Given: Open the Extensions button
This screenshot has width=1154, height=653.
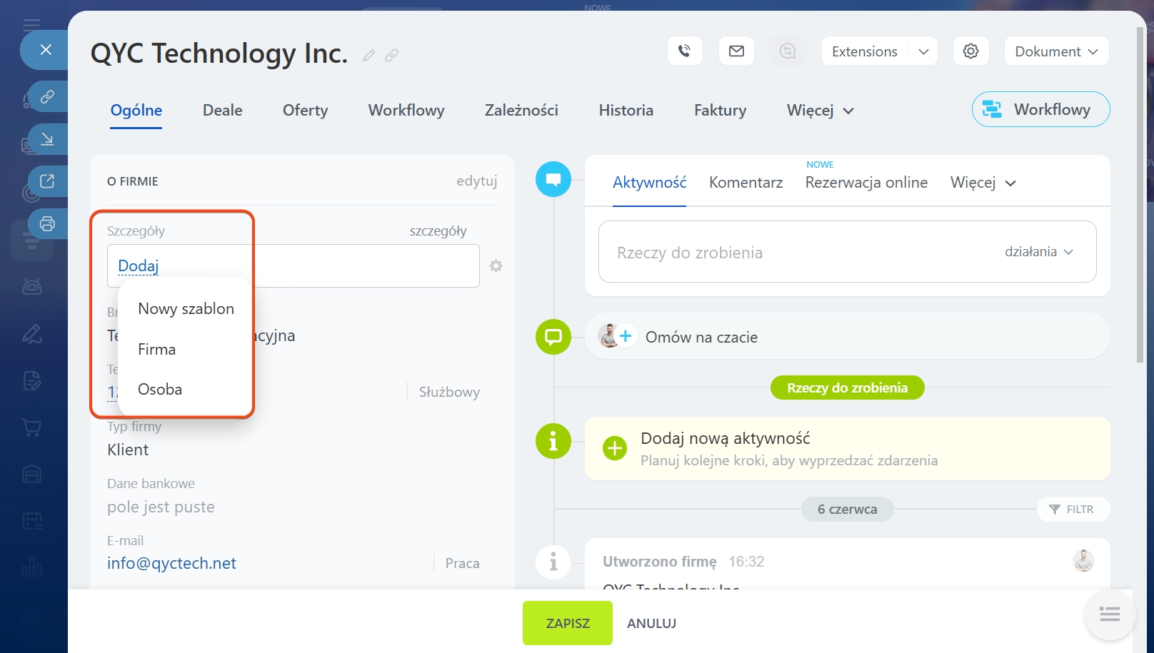Looking at the screenshot, I should click(864, 51).
